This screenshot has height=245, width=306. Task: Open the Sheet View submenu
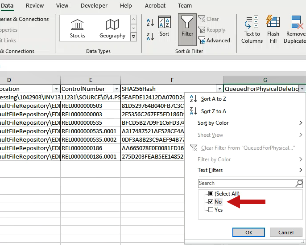coord(250,135)
